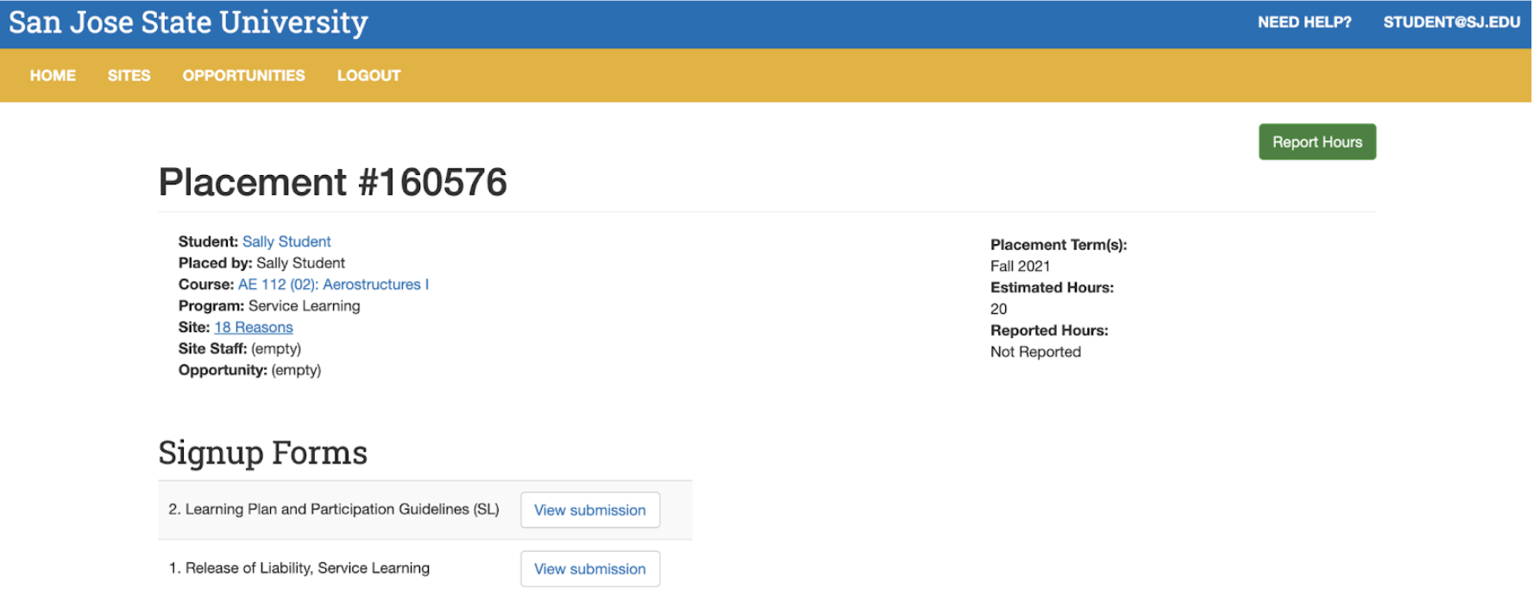Open the Sally Student profile link
Viewport: 1534px width, 607px height.
coord(286,241)
